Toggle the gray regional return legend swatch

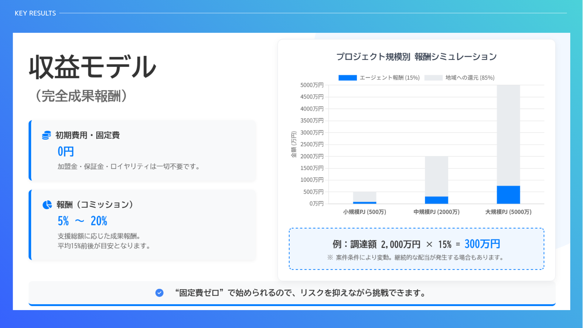[433, 78]
